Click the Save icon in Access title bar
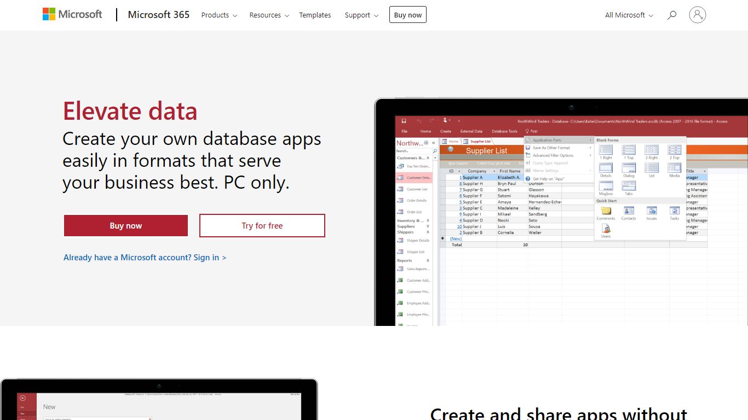This screenshot has height=420, width=748. point(404,121)
